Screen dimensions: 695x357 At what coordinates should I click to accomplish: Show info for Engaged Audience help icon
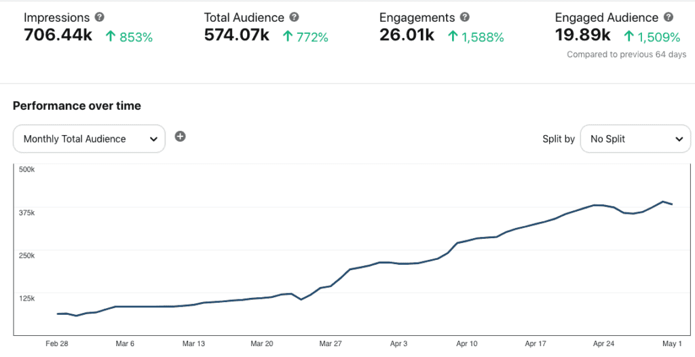click(669, 17)
